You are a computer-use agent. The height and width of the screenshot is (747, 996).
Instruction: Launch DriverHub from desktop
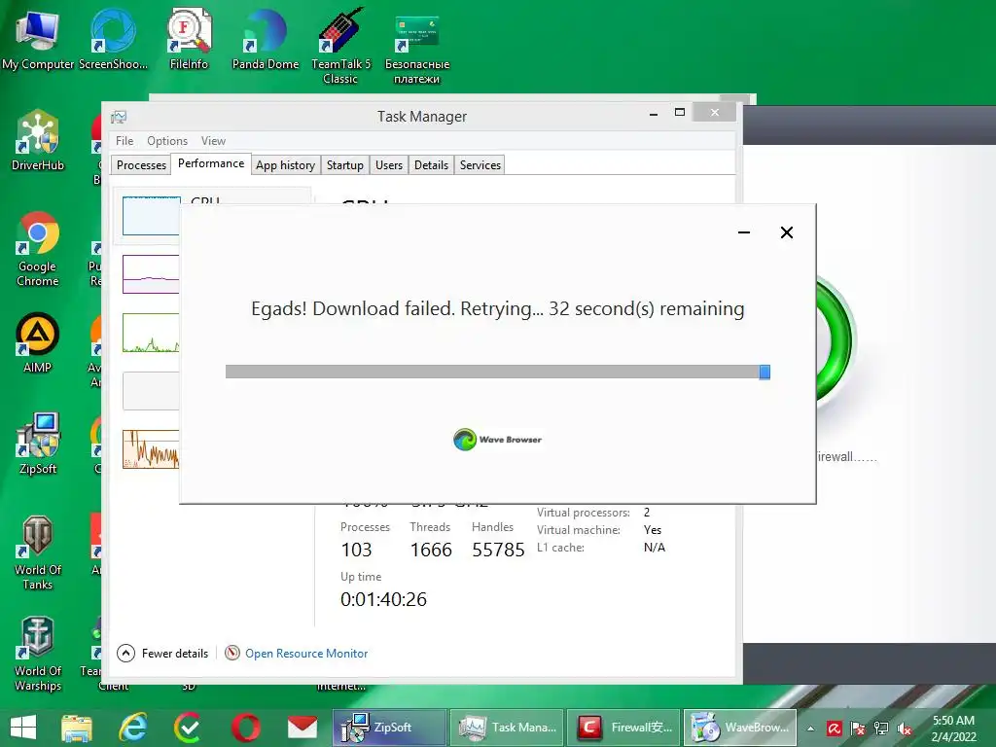[38, 141]
